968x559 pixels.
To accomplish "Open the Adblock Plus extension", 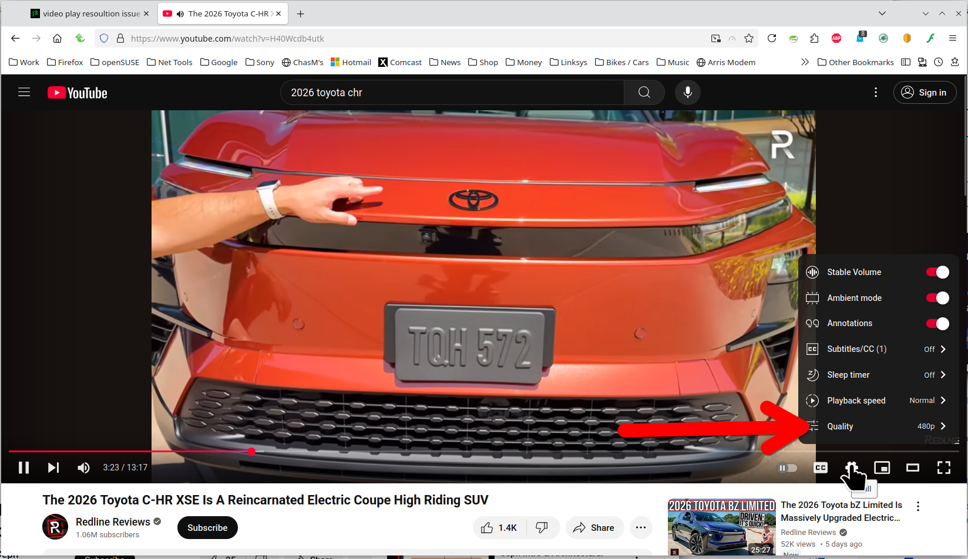I will click(x=836, y=39).
